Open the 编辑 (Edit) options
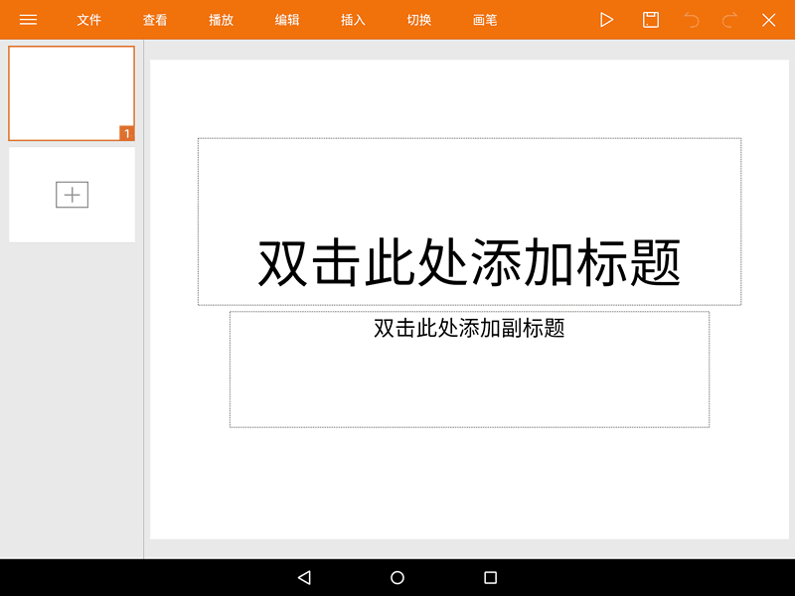The height and width of the screenshot is (596, 795). coord(286,19)
